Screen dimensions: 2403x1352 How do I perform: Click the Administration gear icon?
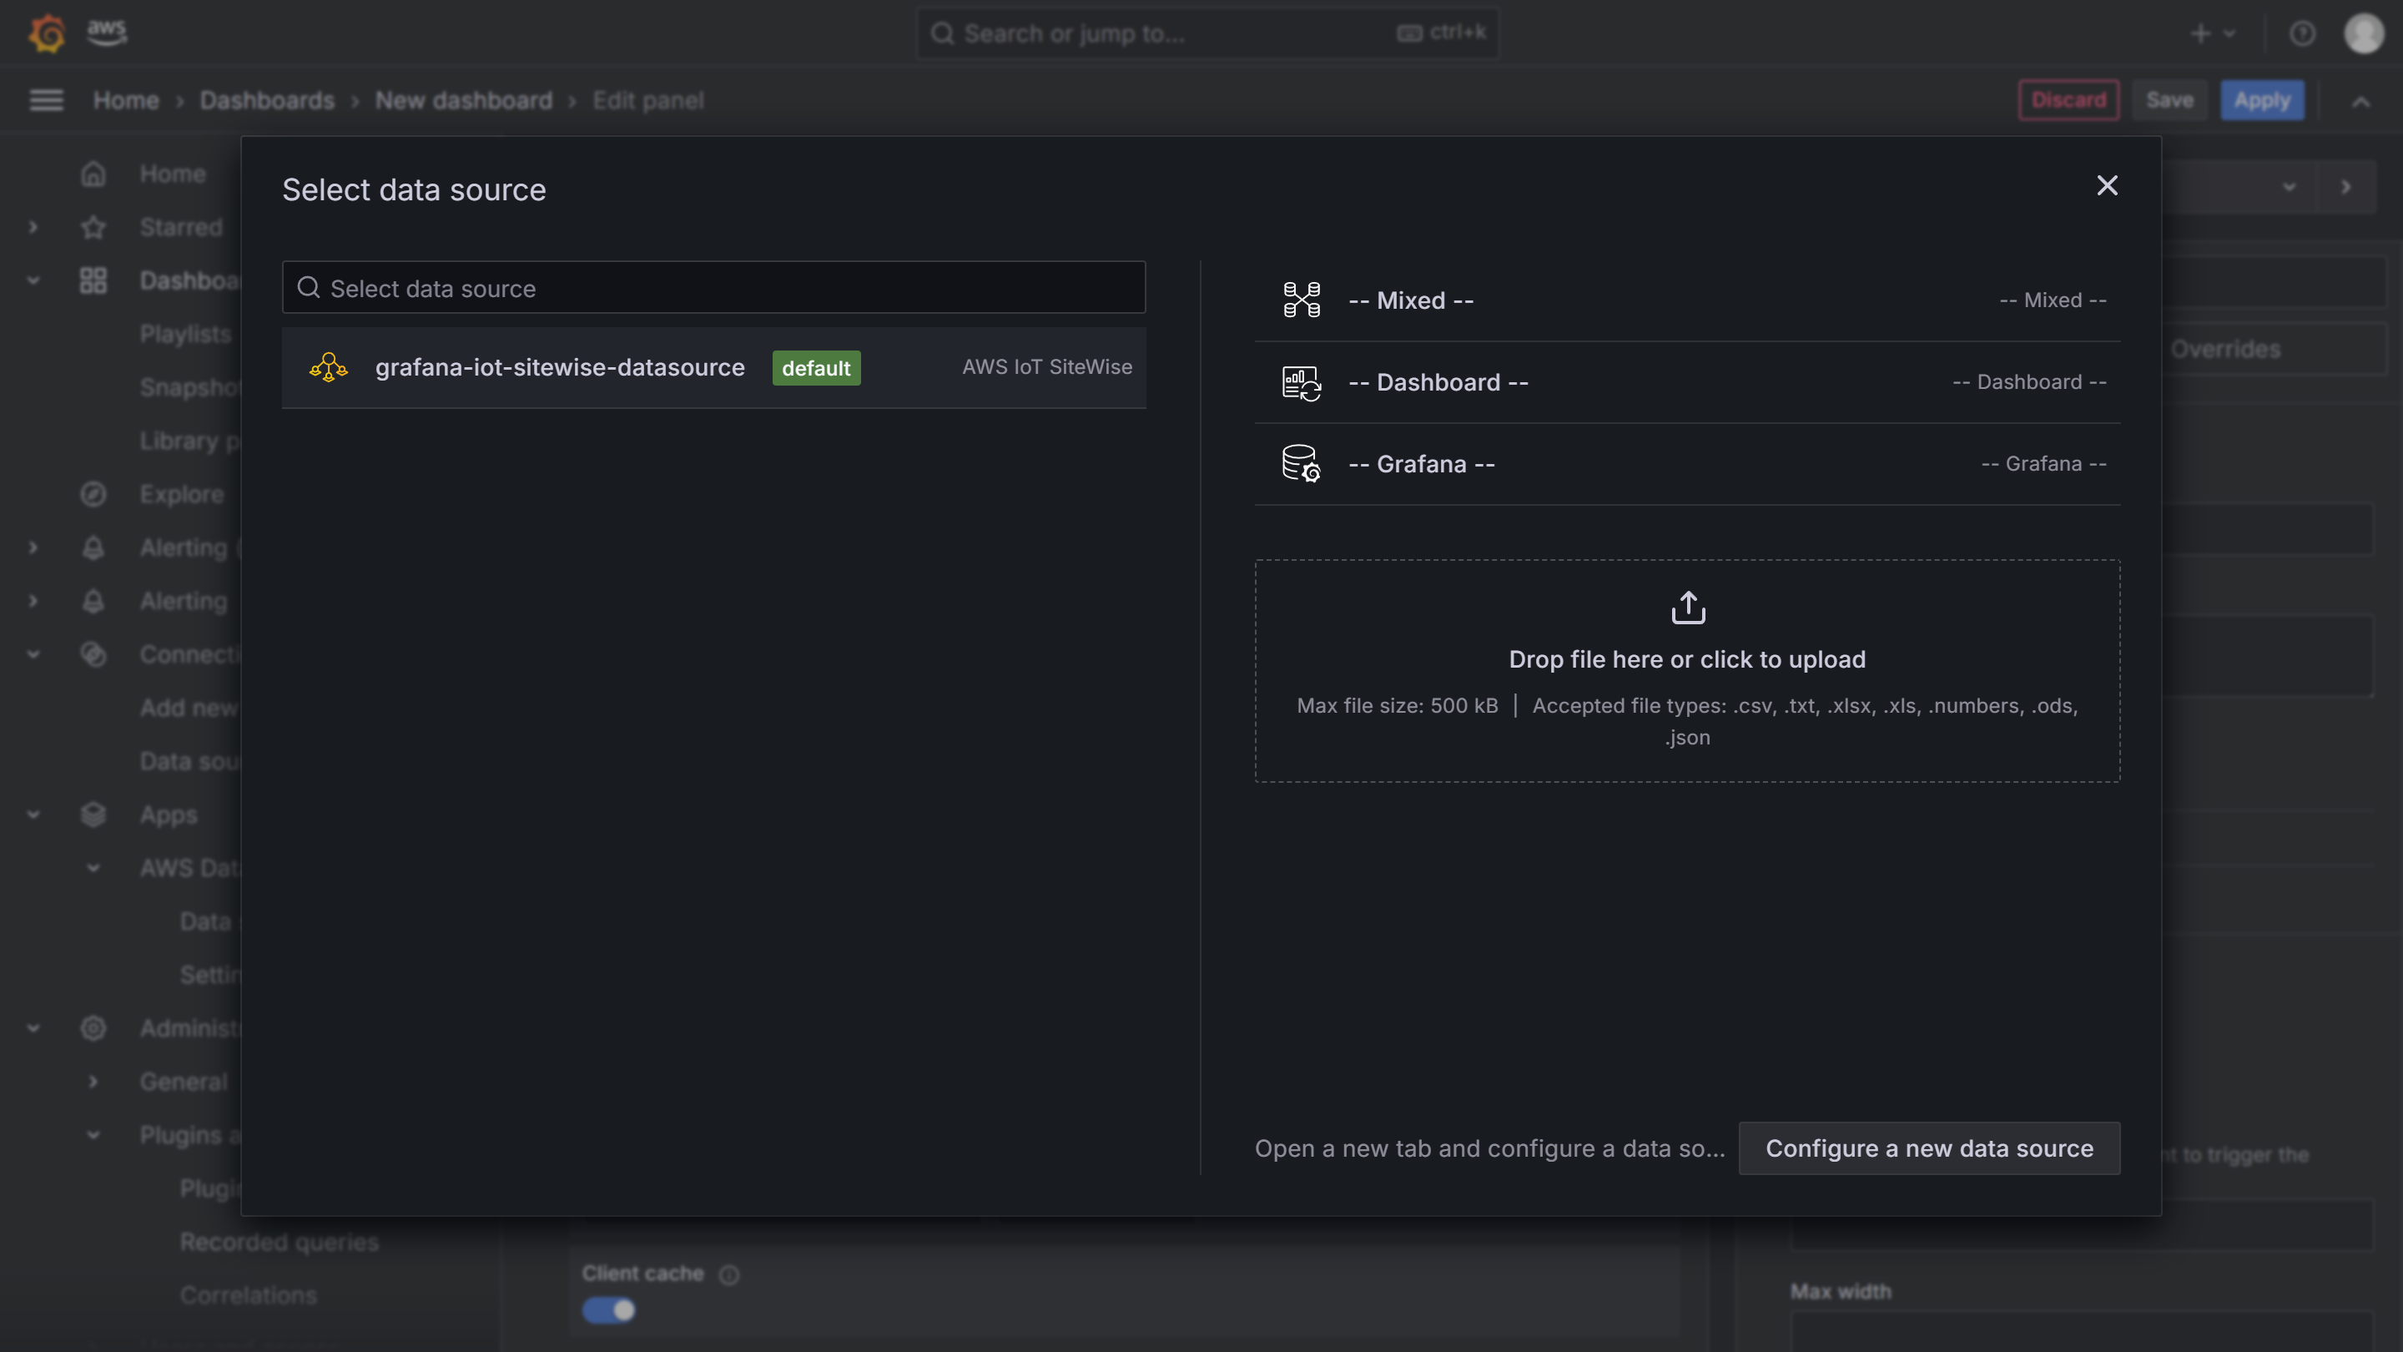click(x=93, y=1028)
